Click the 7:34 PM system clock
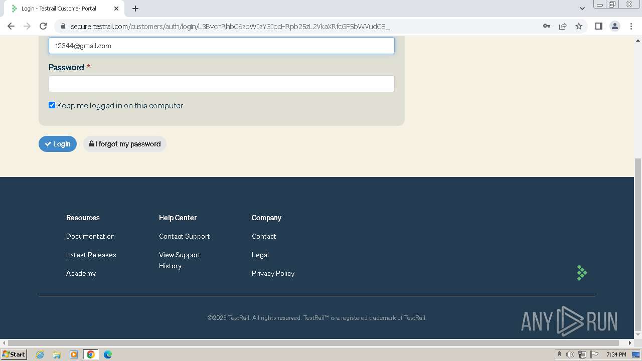This screenshot has width=642, height=361. click(616, 354)
